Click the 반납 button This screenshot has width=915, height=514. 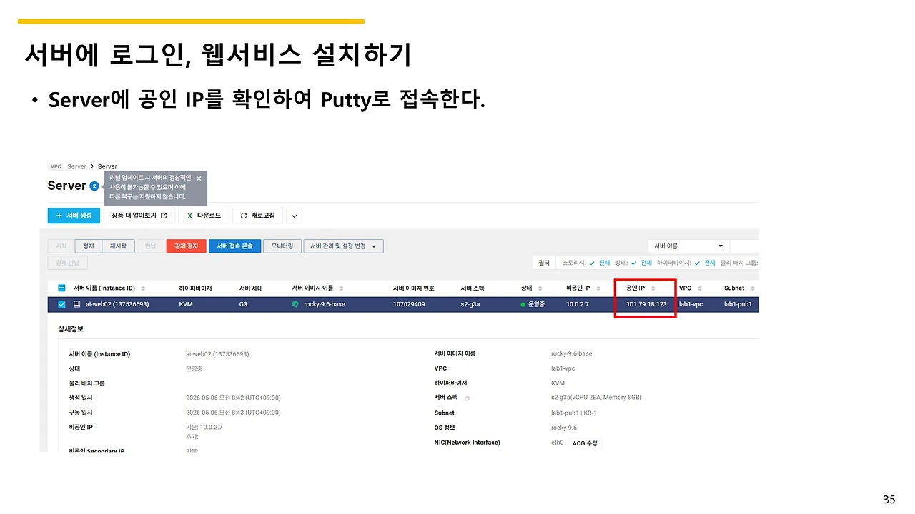(x=150, y=246)
